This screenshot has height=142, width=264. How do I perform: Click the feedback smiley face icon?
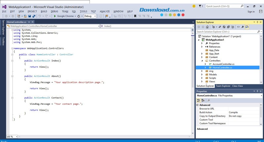pos(194,6)
